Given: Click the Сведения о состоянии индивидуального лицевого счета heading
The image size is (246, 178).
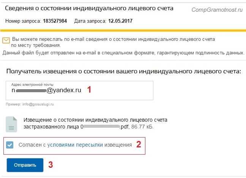Looking at the screenshot, I should coord(89,8).
